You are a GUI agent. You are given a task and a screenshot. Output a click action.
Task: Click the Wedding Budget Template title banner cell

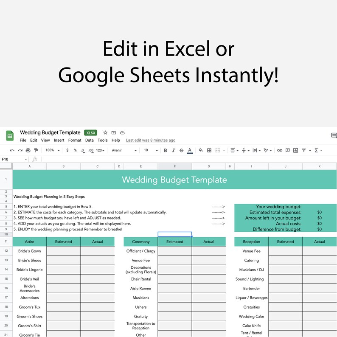(x=174, y=180)
